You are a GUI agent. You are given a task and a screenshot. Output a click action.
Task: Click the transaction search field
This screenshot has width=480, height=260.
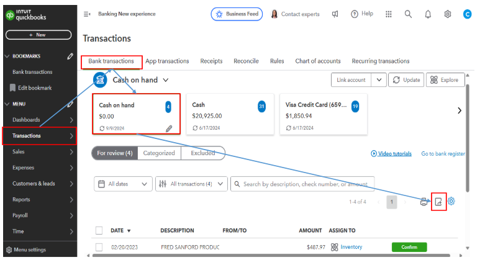(x=304, y=184)
